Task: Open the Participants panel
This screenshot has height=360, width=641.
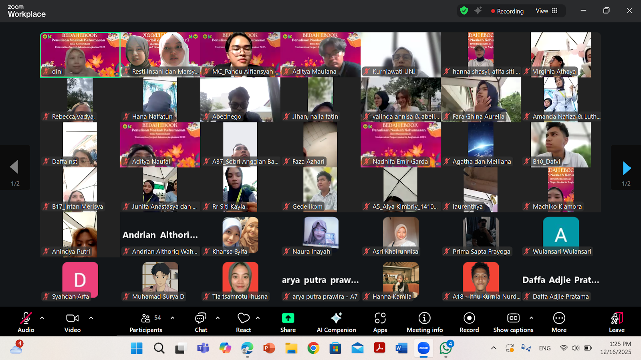Action: (x=146, y=322)
